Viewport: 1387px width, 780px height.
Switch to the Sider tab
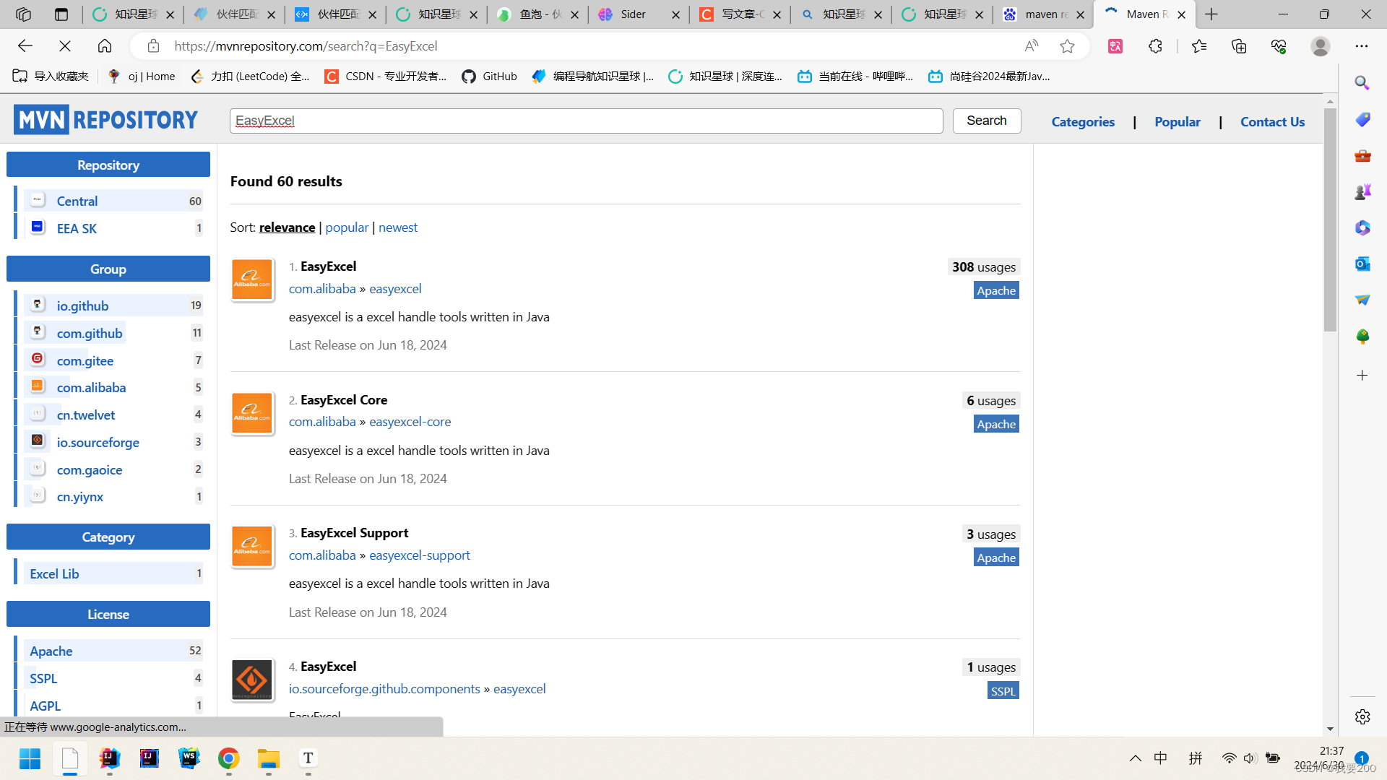click(x=634, y=14)
